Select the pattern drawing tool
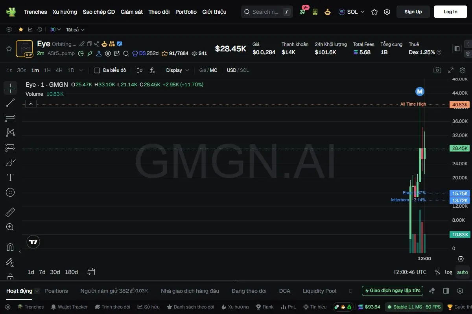 point(10,133)
